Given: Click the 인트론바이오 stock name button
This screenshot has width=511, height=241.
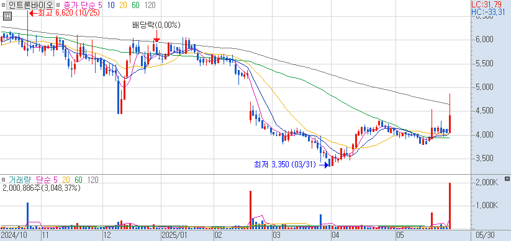Looking at the screenshot, I should [x=30, y=5].
